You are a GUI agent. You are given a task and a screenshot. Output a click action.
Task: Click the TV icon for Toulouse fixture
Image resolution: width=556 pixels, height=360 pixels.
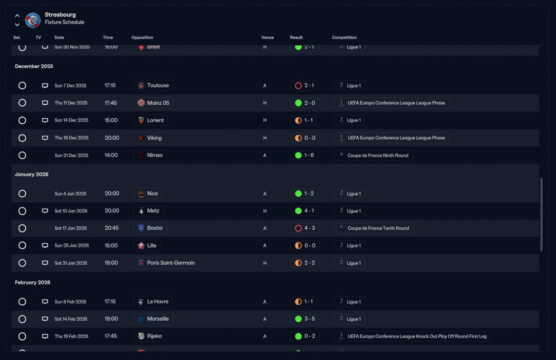pyautogui.click(x=45, y=86)
